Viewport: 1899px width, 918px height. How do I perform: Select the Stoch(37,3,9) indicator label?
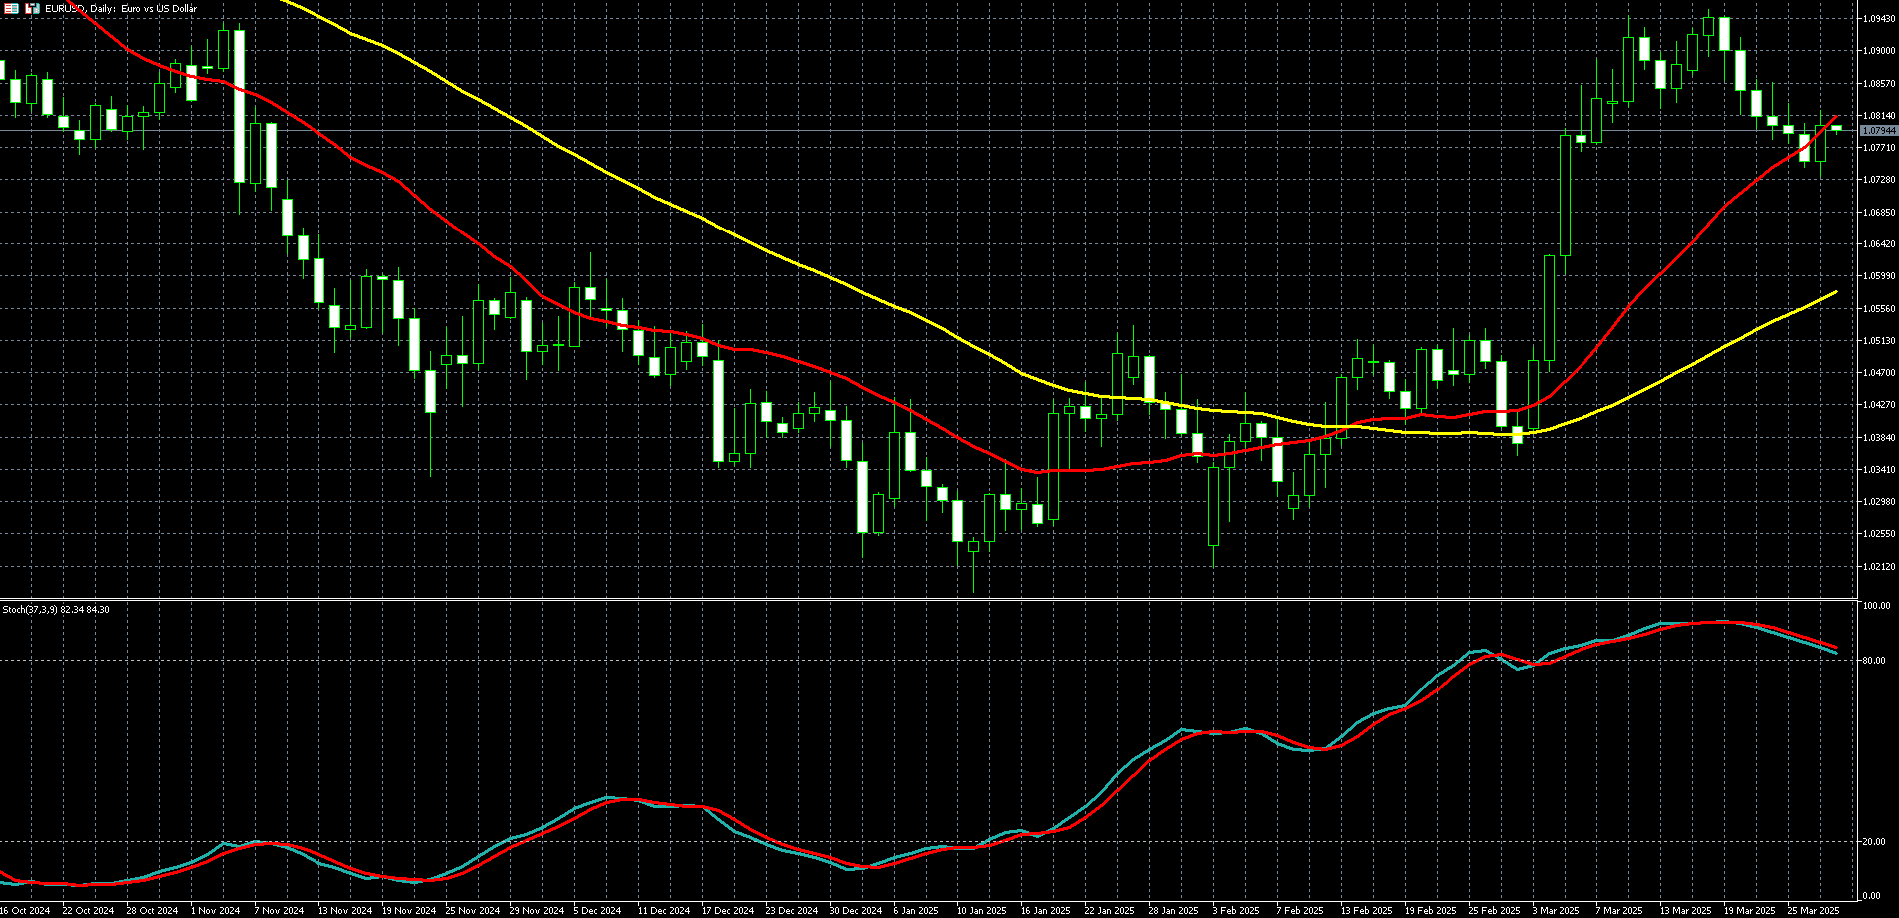click(x=56, y=609)
